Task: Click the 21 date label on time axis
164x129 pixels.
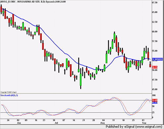Action: pyautogui.click(x=83, y=120)
